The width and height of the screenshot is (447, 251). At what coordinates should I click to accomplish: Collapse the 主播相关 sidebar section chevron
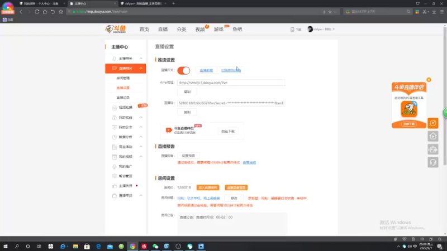(141, 59)
